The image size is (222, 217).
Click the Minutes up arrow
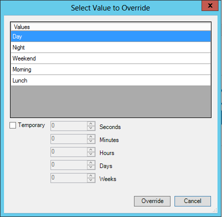[x=91, y=136]
